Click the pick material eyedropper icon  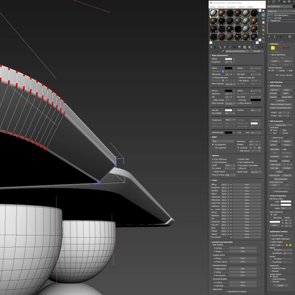[x=223, y=51]
